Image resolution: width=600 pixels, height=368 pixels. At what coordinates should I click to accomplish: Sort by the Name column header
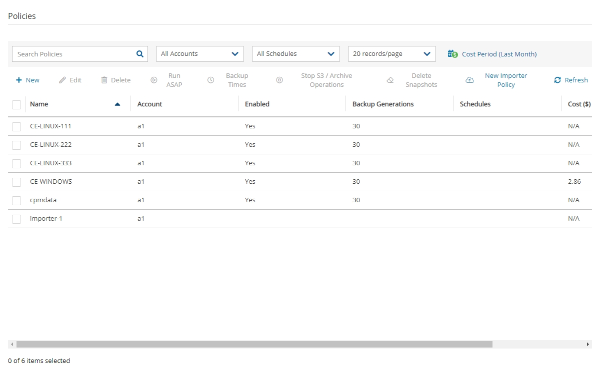point(39,104)
